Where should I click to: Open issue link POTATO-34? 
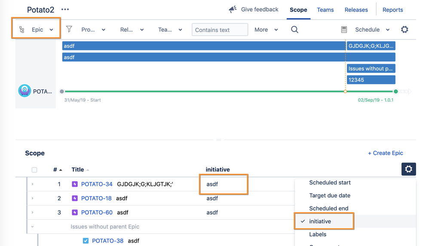pyautogui.click(x=97, y=184)
